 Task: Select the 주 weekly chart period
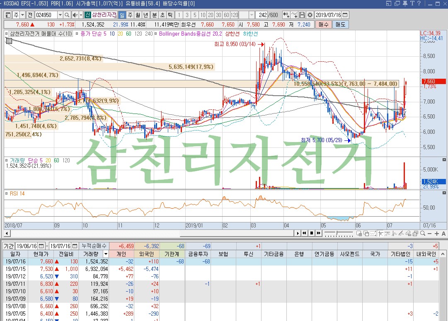[130, 15]
